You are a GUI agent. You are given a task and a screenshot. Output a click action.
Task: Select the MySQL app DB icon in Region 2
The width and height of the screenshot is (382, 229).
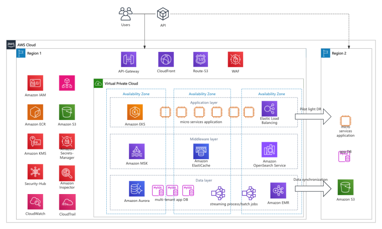click(x=344, y=156)
